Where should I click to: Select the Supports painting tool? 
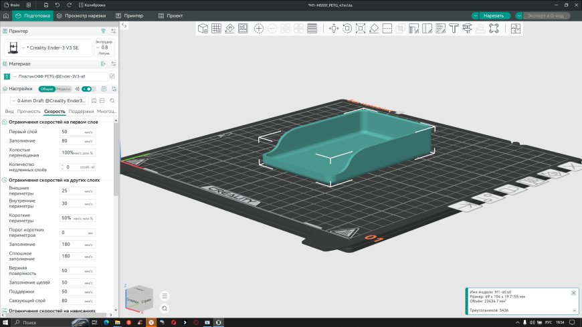(414, 29)
